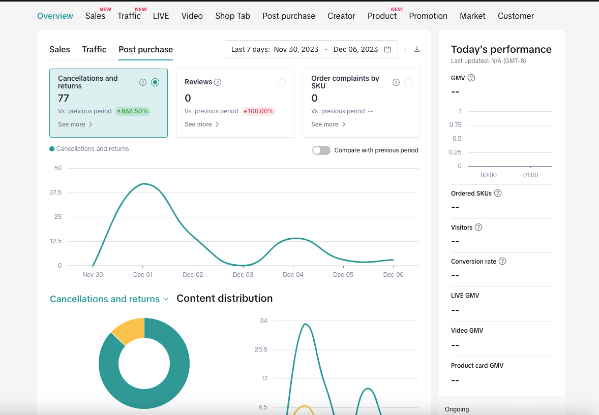Image resolution: width=599 pixels, height=415 pixels.
Task: Open the Last 7 days date picker
Action: coord(311,49)
